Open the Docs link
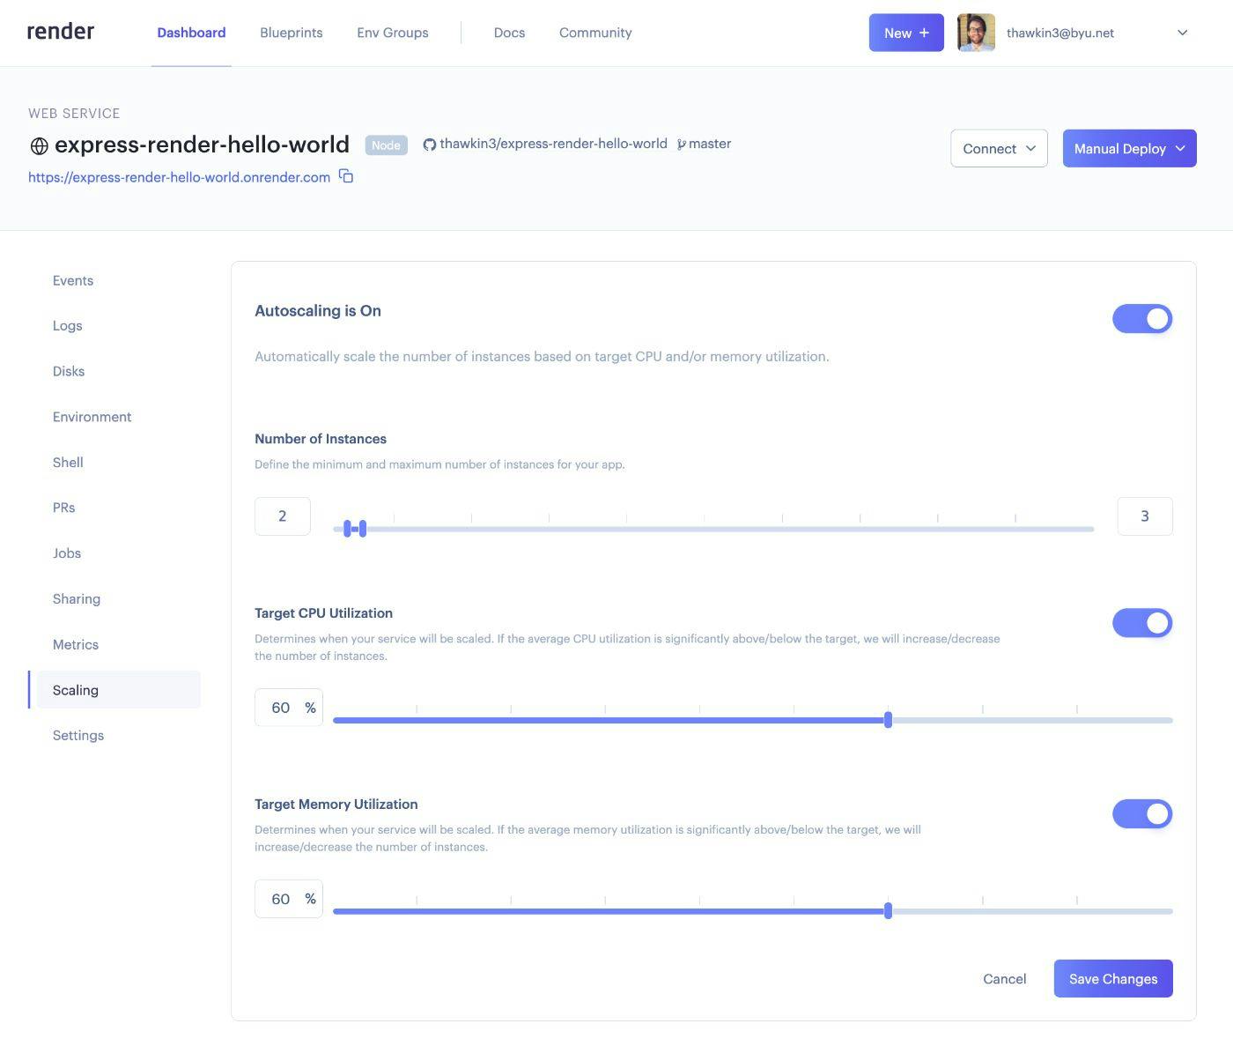The width and height of the screenshot is (1233, 1046). point(509,33)
